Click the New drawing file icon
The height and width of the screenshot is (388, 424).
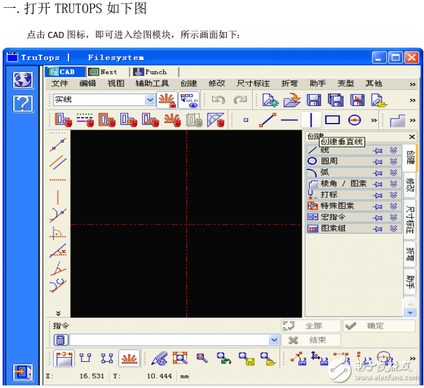270,100
